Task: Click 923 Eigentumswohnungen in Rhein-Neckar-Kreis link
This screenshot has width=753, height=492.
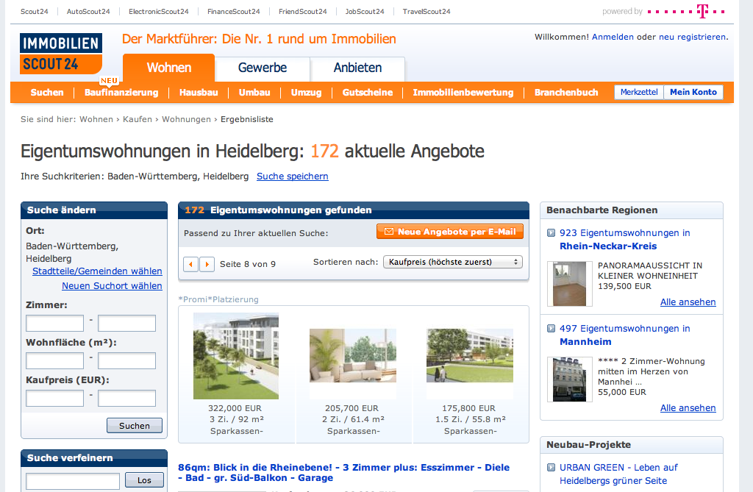Action: point(625,239)
